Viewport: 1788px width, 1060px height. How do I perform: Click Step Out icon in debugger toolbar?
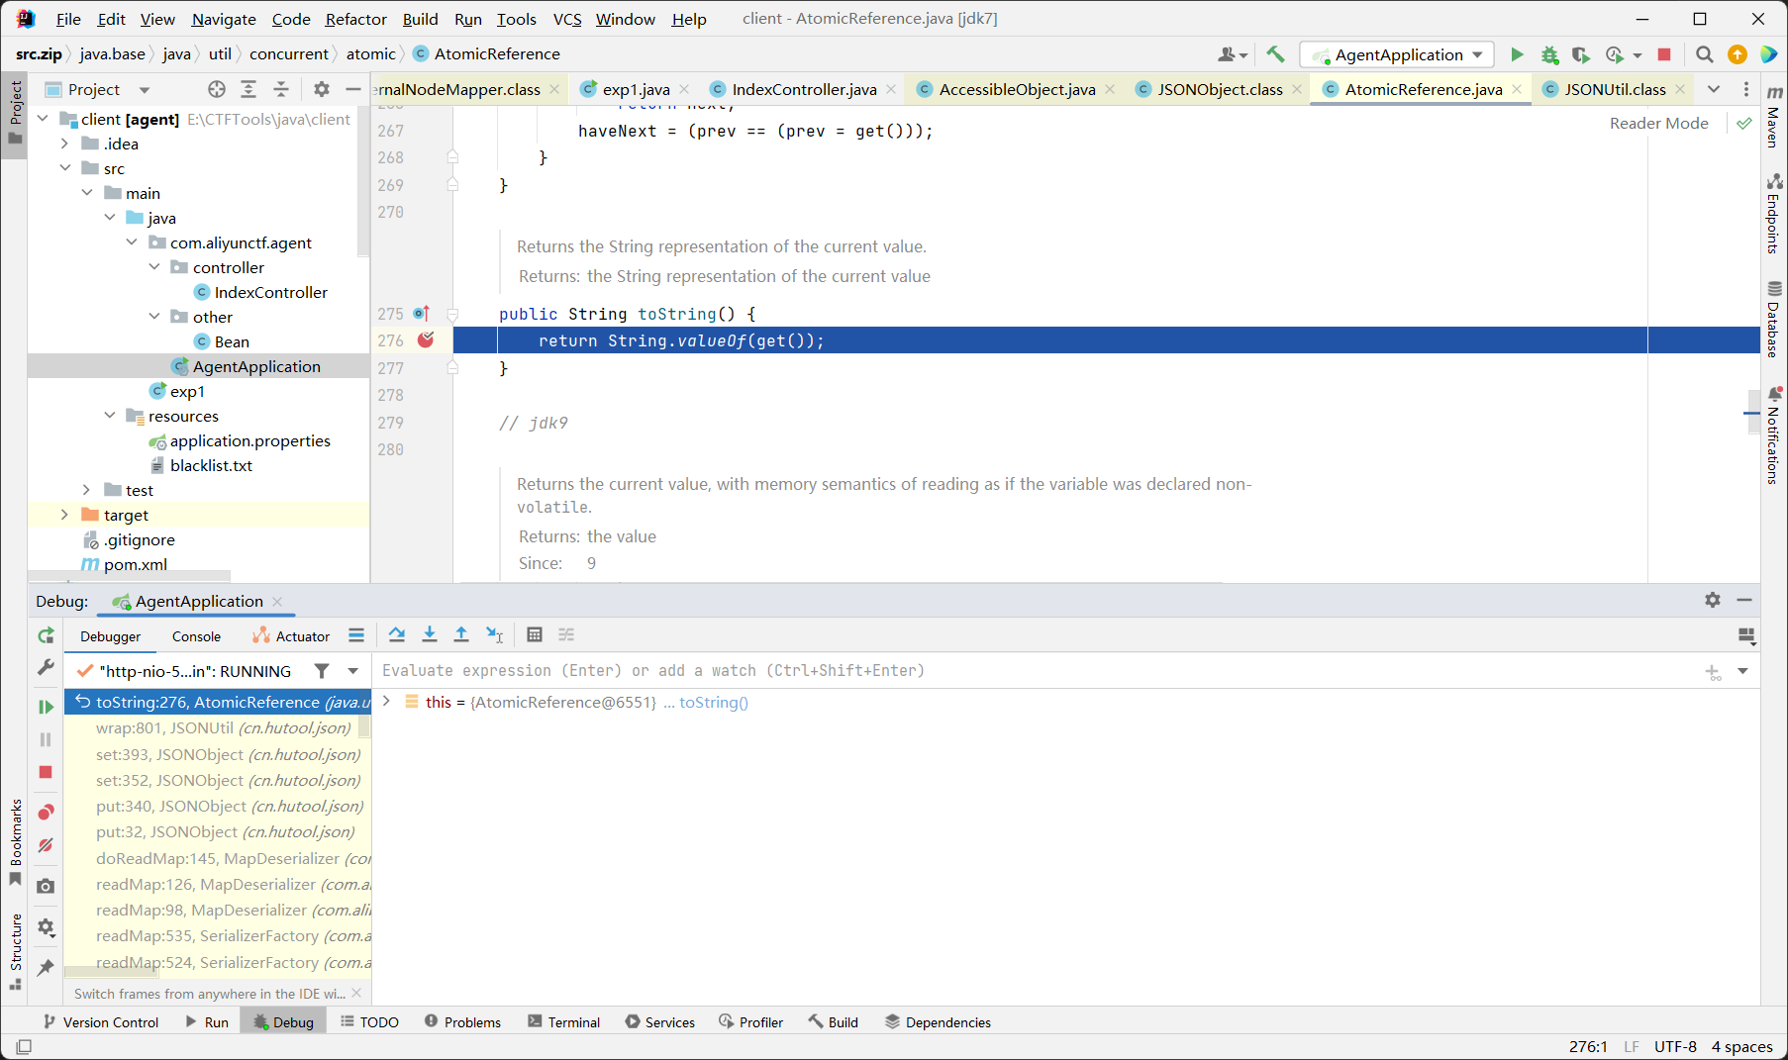point(461,635)
